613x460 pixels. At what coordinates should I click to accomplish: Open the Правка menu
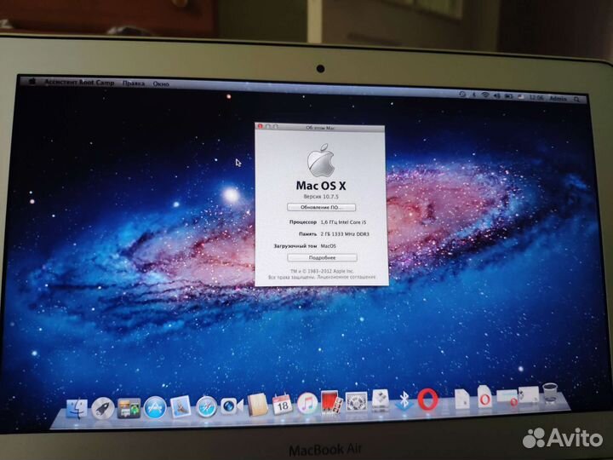coord(134,83)
